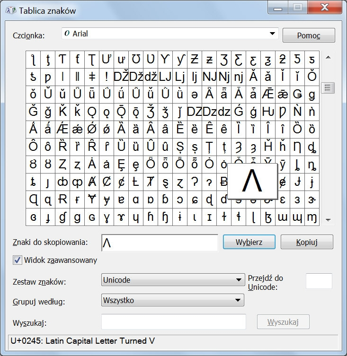The height and width of the screenshot is (356, 347).
Task: Pick the Ǧ with caron character
Action: point(33,112)
